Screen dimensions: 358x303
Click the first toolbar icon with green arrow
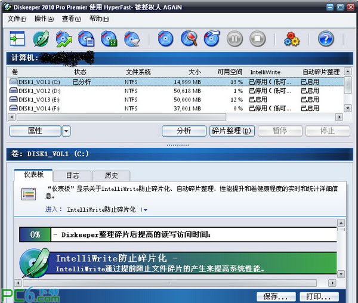[17, 39]
